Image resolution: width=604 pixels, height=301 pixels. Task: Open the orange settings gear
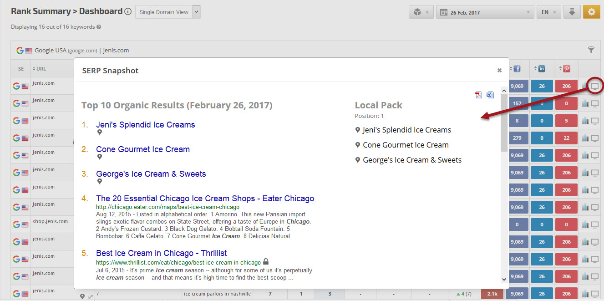pyautogui.click(x=591, y=12)
